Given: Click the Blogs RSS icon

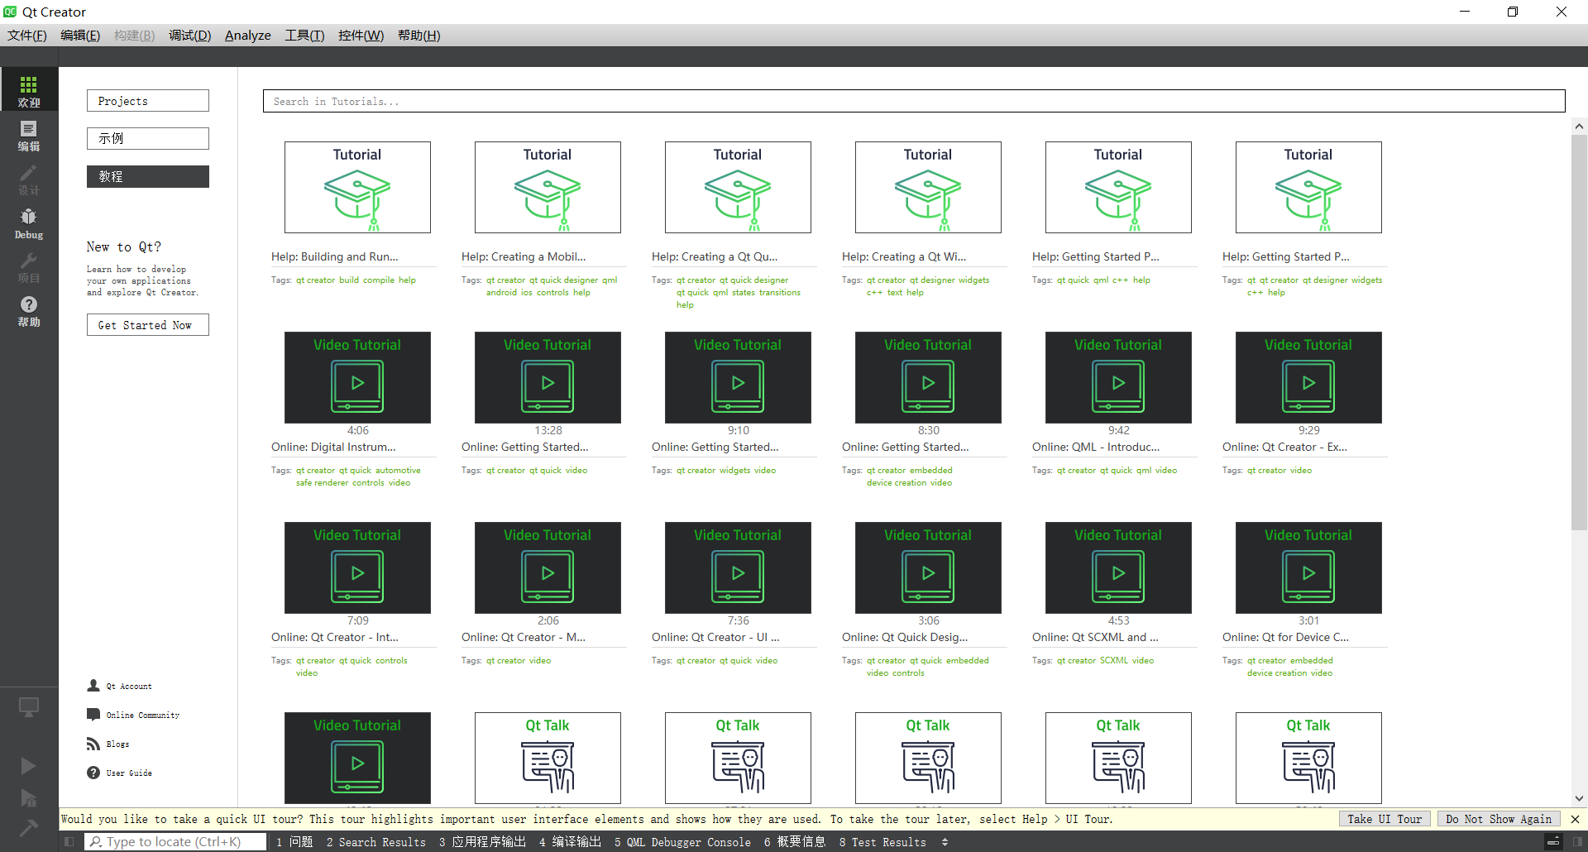Looking at the screenshot, I should (x=93, y=744).
